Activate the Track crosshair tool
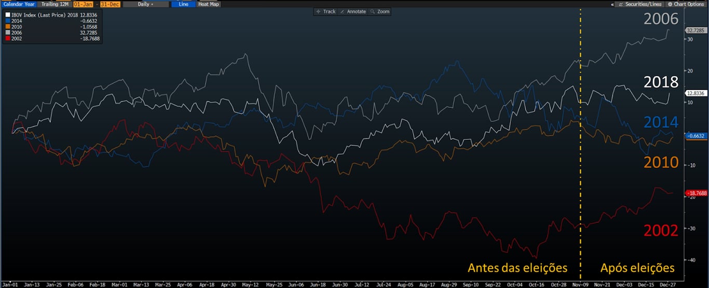Viewport: 709px width, 288px height. pos(326,11)
